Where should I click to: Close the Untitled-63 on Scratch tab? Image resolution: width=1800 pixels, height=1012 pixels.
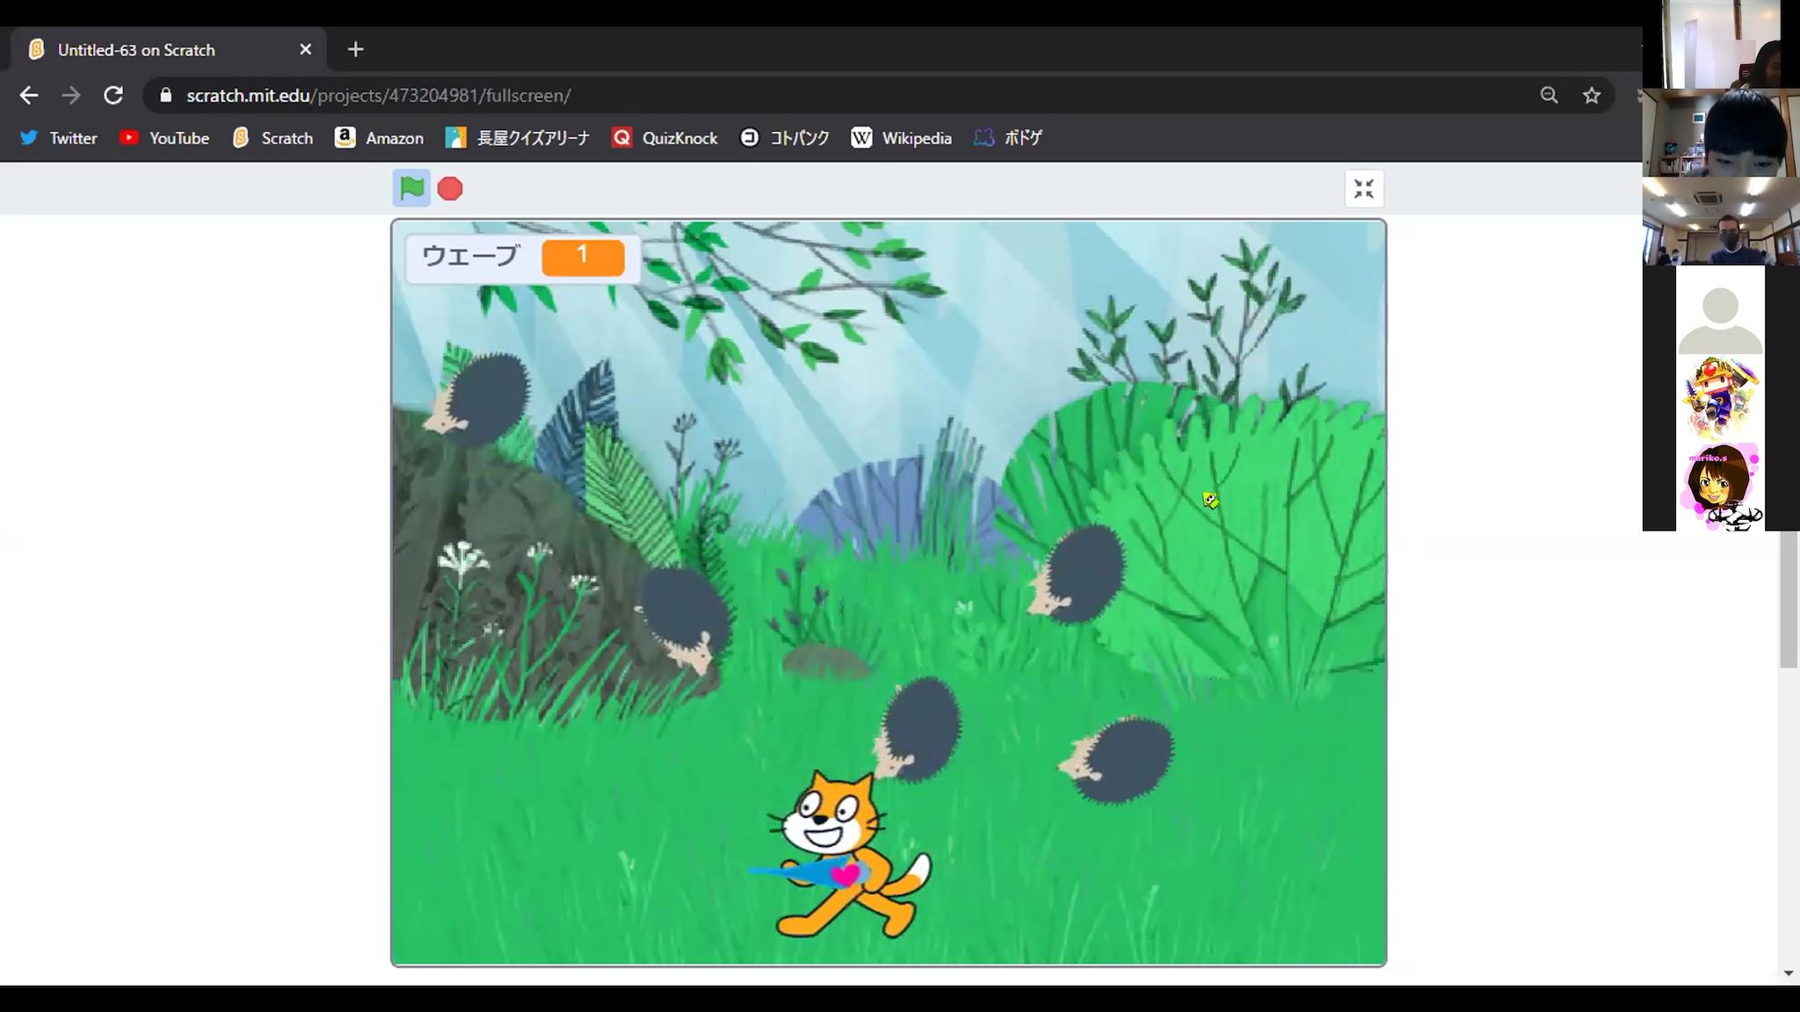pyautogui.click(x=305, y=49)
